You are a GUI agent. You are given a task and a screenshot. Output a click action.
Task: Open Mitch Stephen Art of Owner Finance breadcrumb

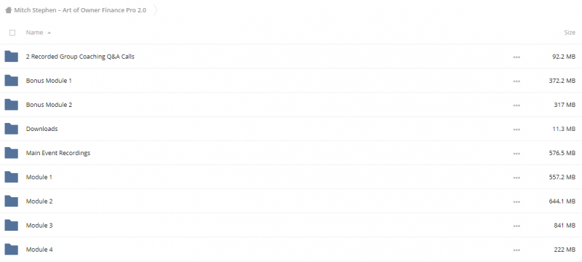pos(80,10)
